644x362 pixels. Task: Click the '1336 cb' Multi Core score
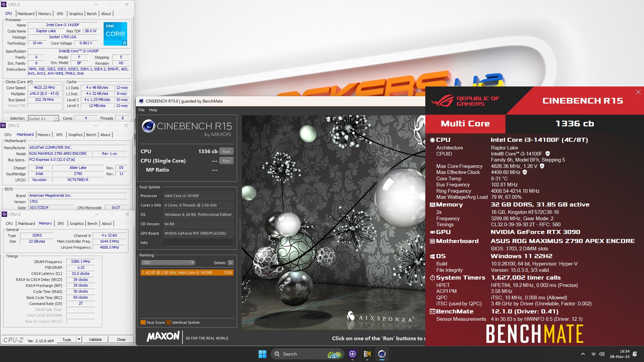(575, 124)
